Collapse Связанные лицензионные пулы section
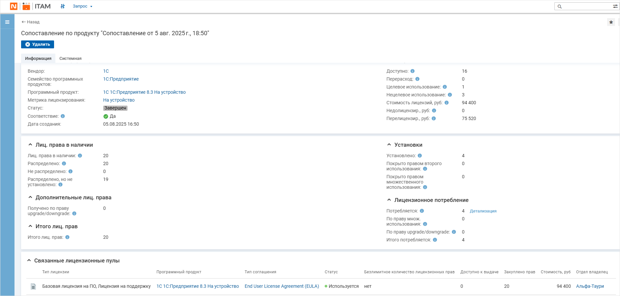Viewport: 620px width, 296px height. pyautogui.click(x=29, y=260)
